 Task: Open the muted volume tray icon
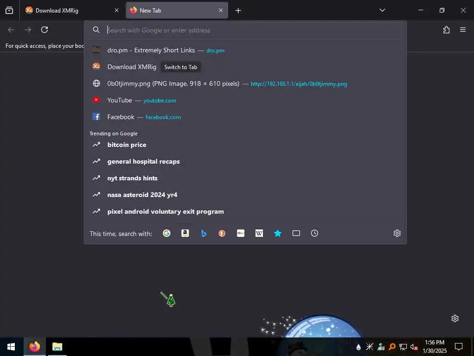tap(414, 347)
